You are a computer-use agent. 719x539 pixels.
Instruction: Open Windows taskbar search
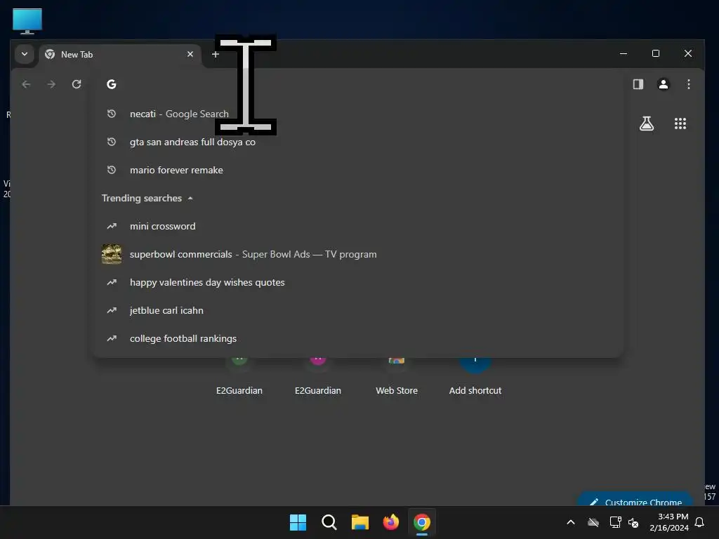(x=329, y=522)
